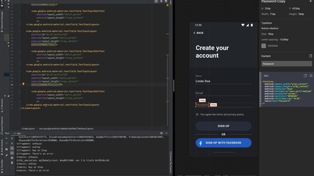Click the EGL_emulation log line in console
Image resolution: width=314 pixels, height=176 pixels.
63,160
